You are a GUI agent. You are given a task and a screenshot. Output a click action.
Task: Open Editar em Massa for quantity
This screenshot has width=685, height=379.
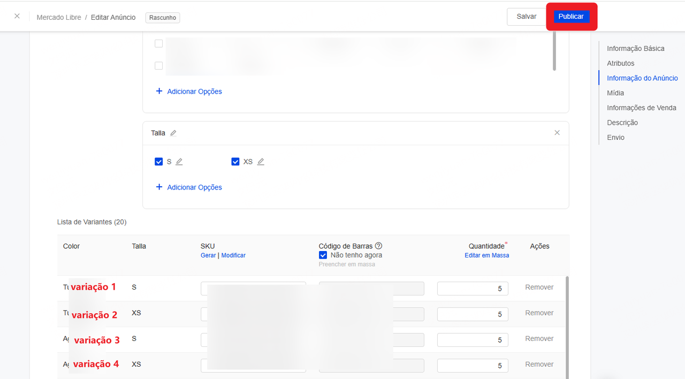click(x=487, y=255)
